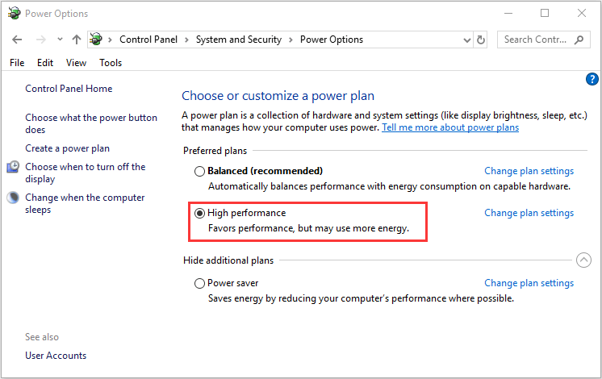Click the Search Control Panel field
Screen dimensions: 602x379
(535, 40)
